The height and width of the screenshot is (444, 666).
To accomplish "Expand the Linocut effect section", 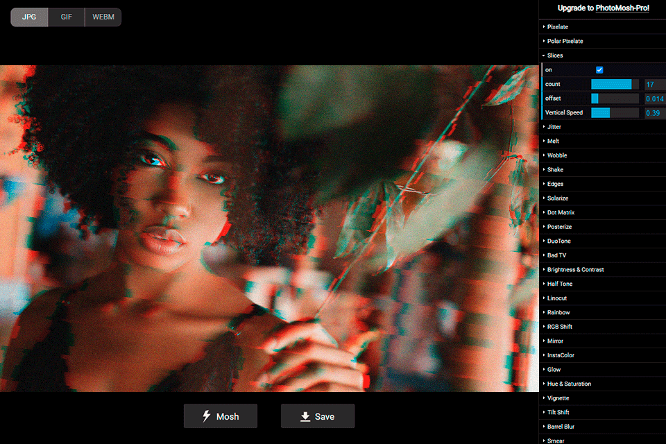I will 602,298.
